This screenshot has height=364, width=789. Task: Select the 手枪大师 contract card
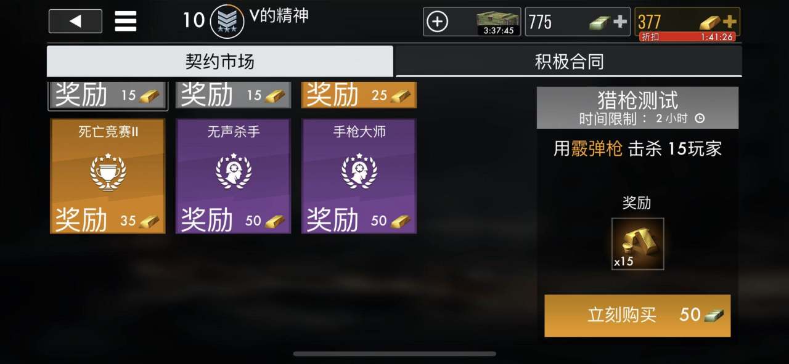[x=359, y=176]
